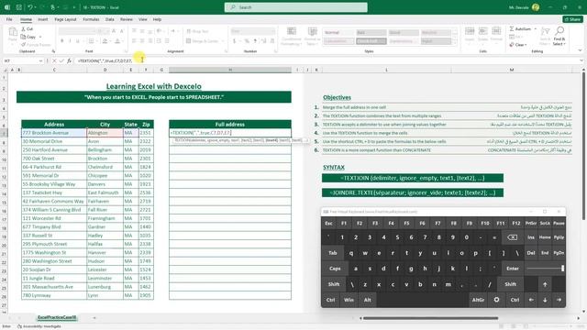The image size is (587, 330).
Task: Click the Backspace key on virtual keyboard
Action: tap(512, 237)
